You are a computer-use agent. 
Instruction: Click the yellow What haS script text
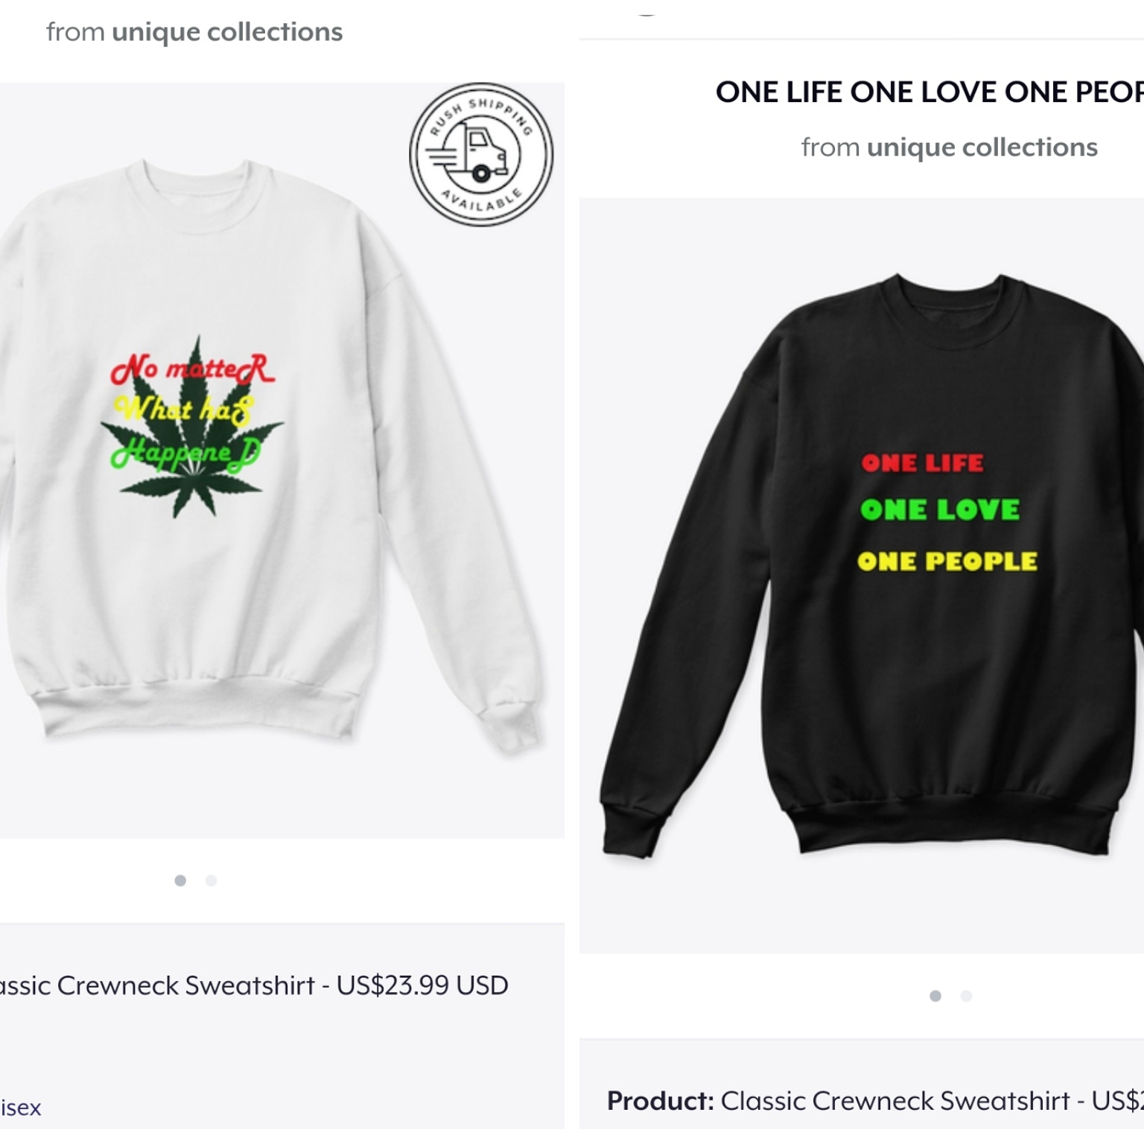182,409
